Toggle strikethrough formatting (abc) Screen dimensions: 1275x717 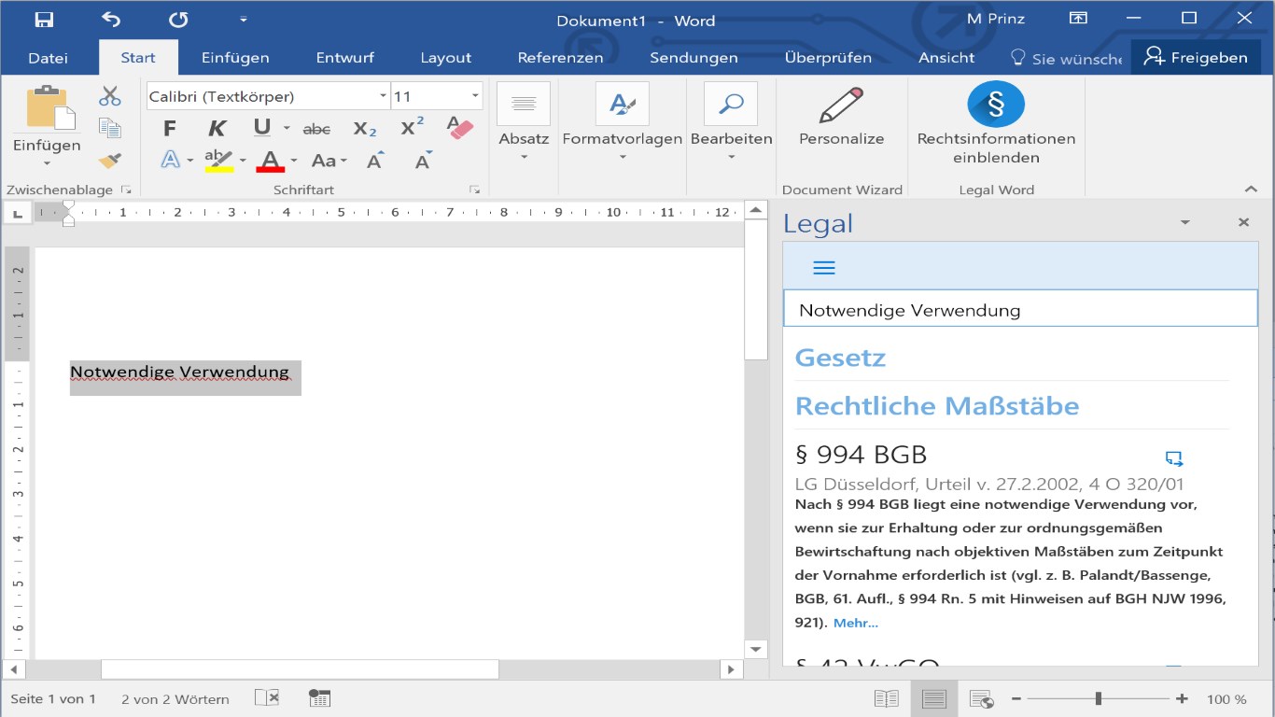coord(316,129)
